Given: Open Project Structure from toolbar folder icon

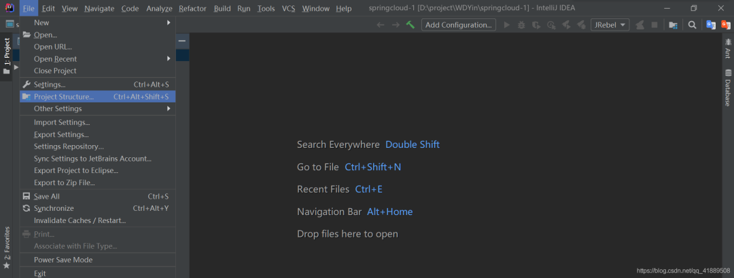Looking at the screenshot, I should [674, 25].
